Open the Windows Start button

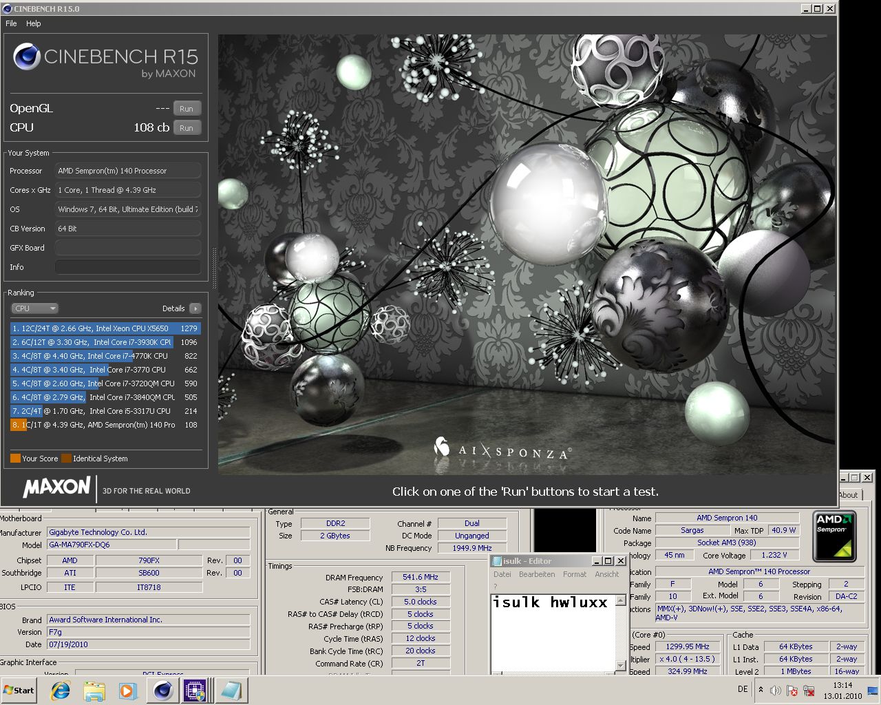(19, 691)
